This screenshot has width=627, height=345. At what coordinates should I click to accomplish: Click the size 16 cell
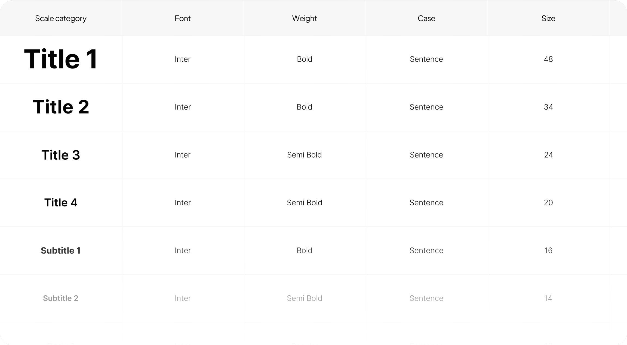click(x=548, y=250)
